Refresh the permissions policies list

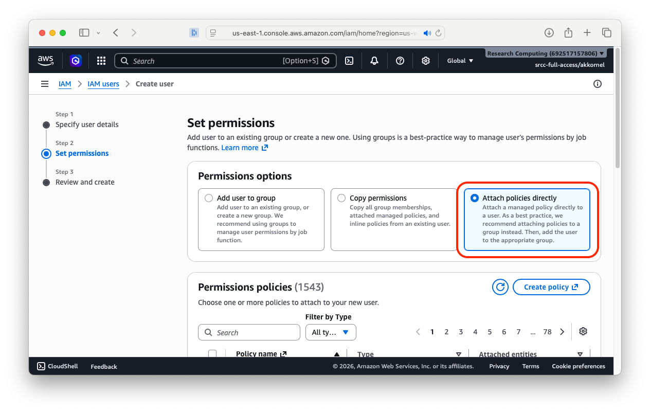500,287
